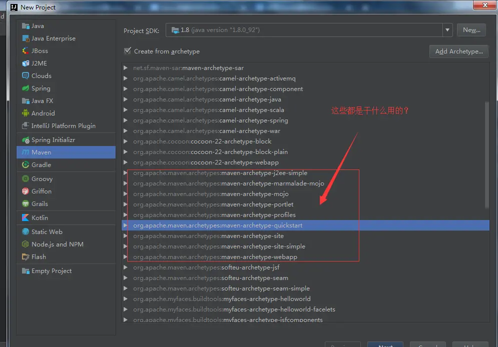
Task: Select cocoon-22-archetype-block-plain row
Action: click(x=305, y=152)
